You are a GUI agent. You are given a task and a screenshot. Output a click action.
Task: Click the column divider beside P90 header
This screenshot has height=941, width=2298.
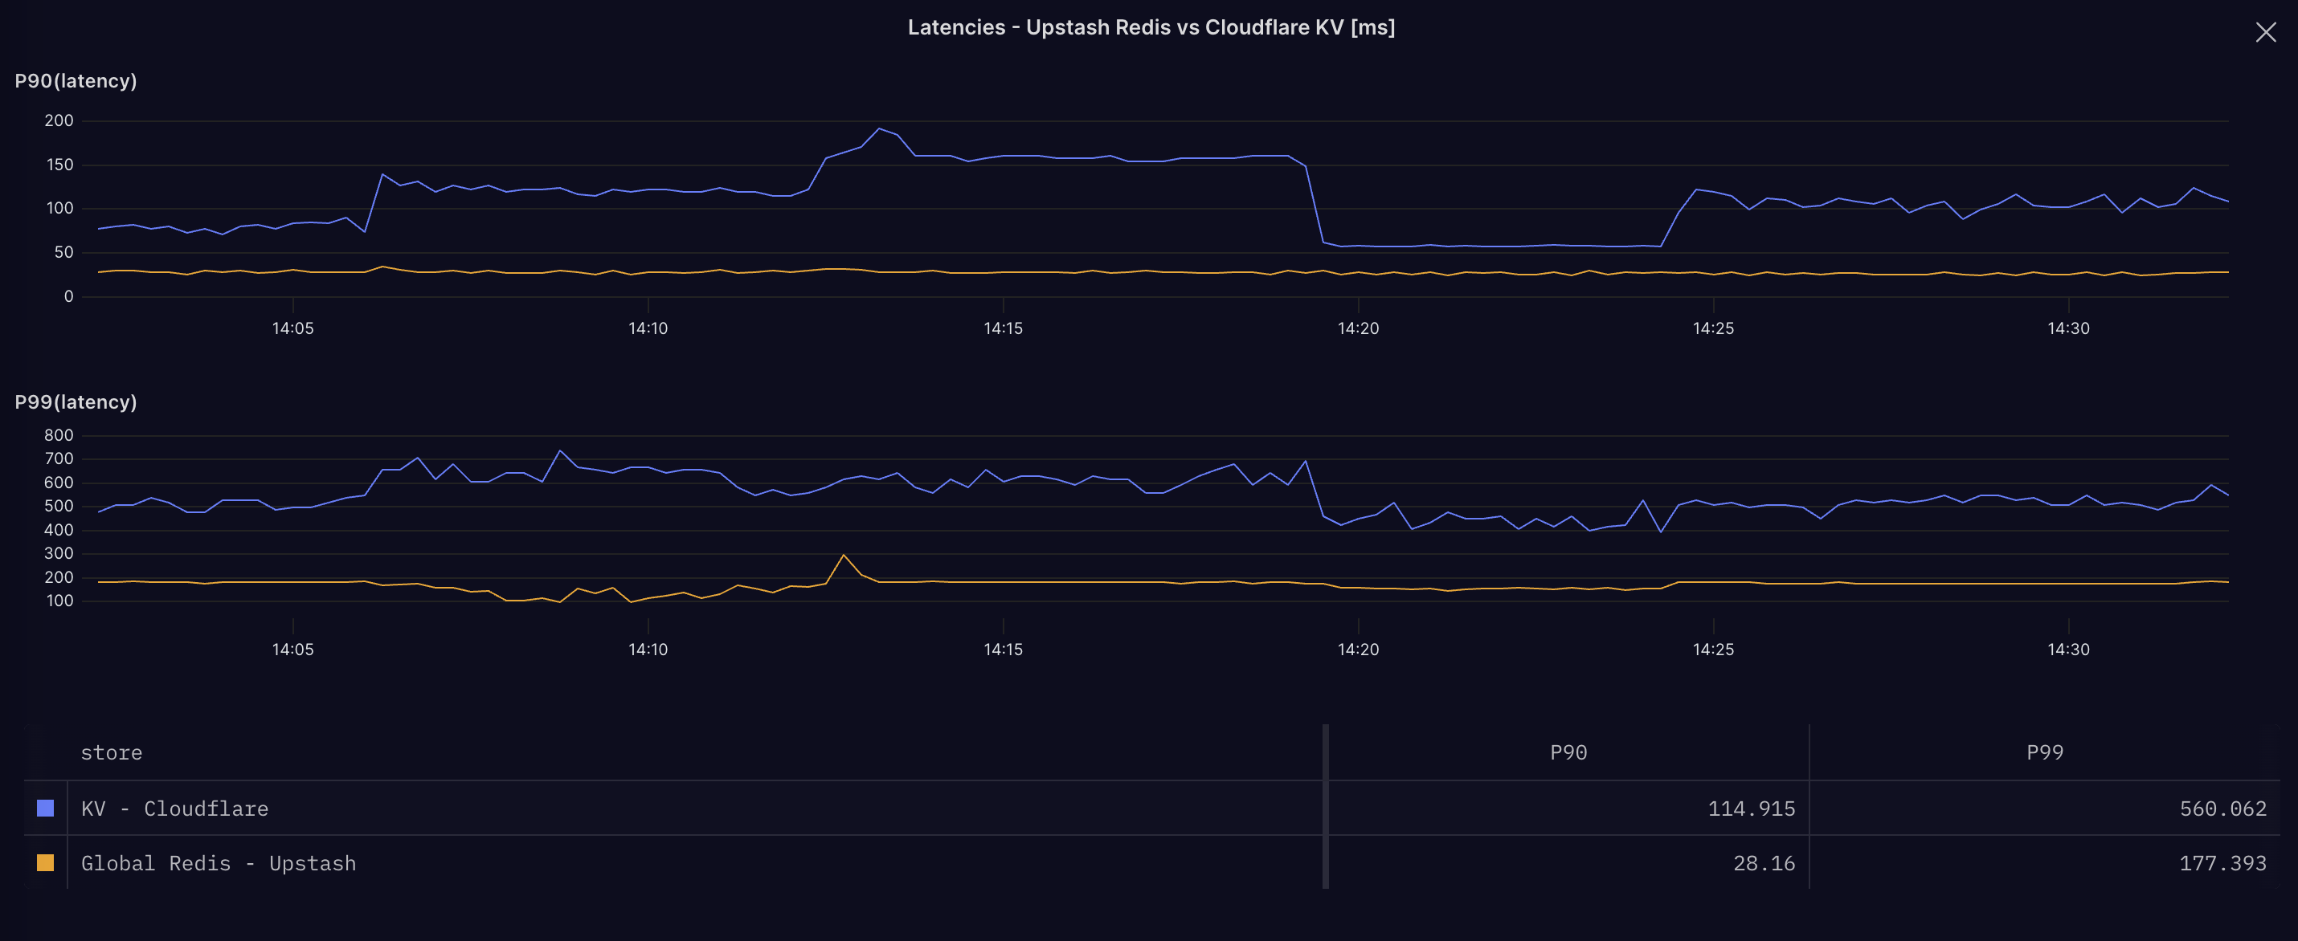click(x=1326, y=753)
